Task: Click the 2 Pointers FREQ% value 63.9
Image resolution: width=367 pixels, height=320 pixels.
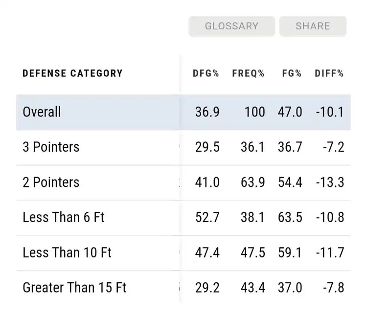Action: point(252,183)
